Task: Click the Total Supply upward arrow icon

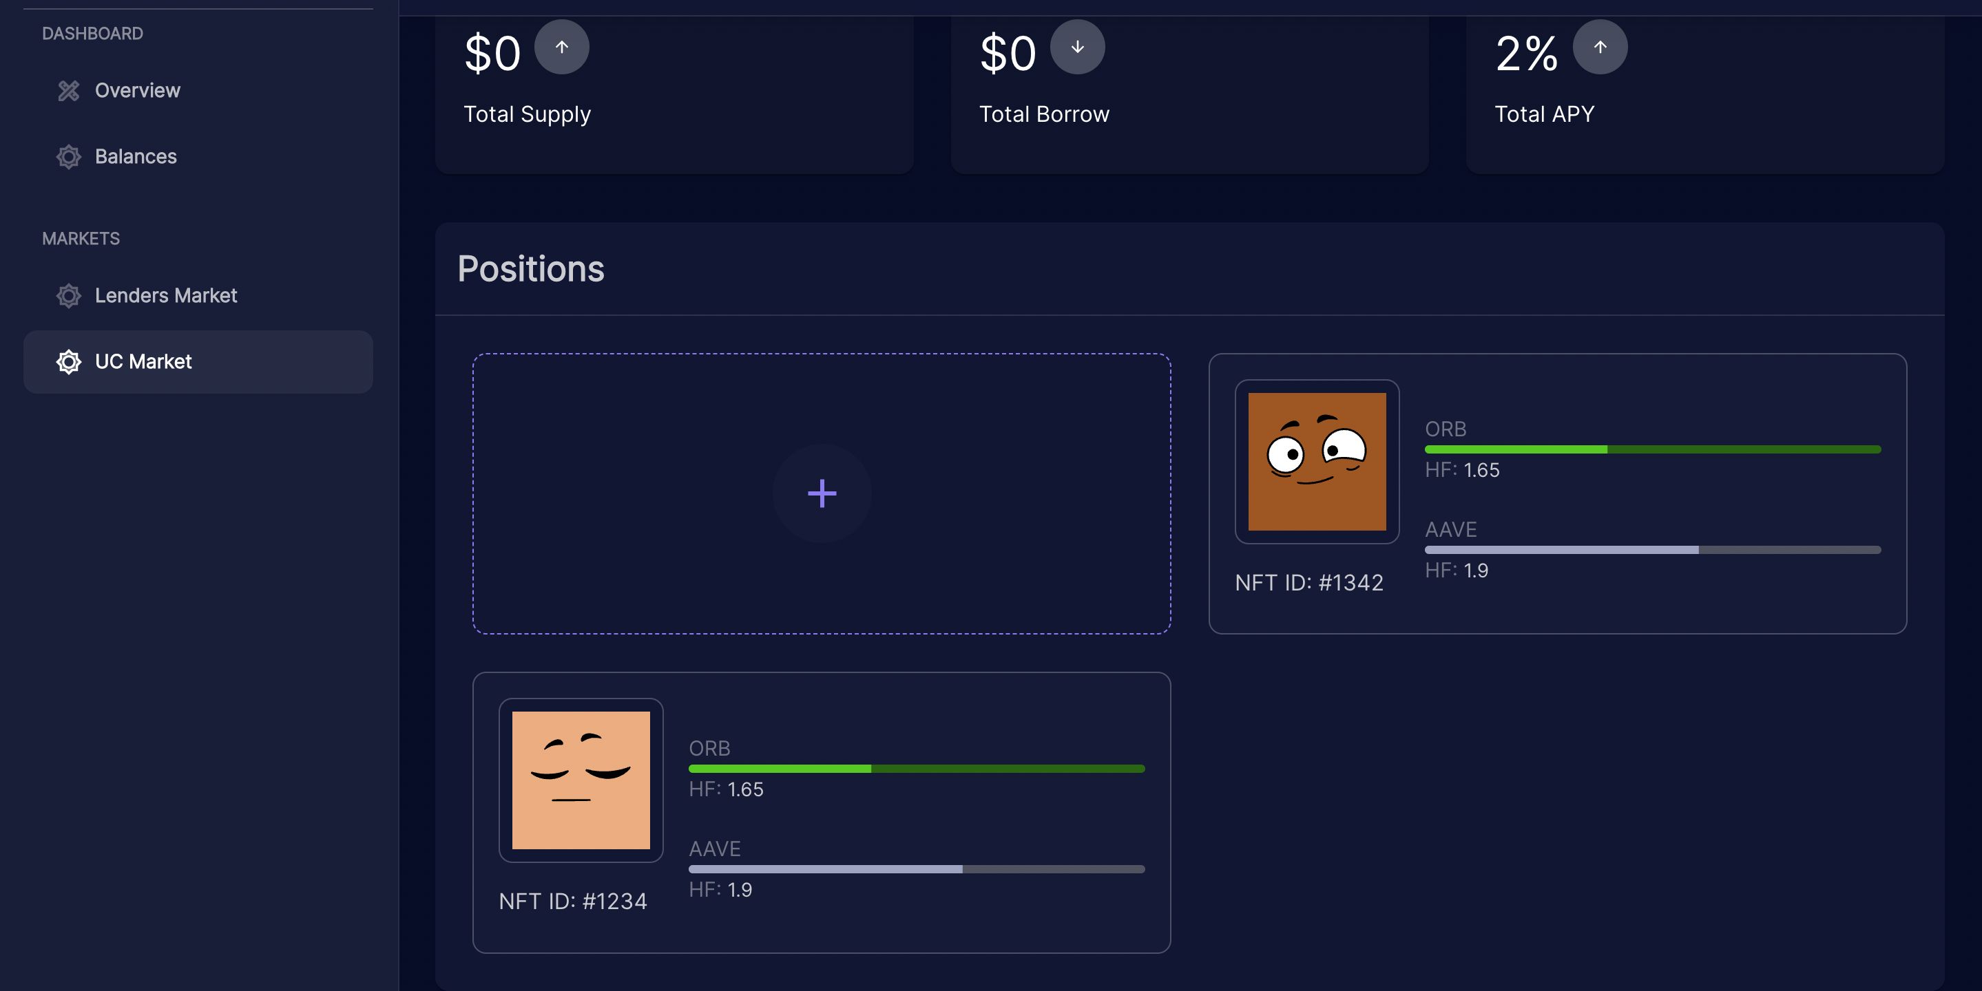Action: click(561, 47)
